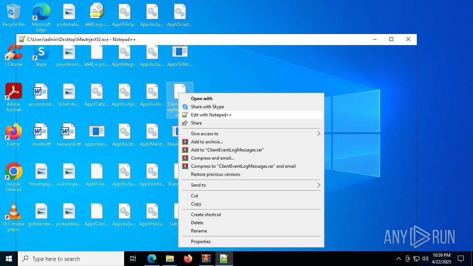Open File Explorer from the taskbar

click(170, 259)
